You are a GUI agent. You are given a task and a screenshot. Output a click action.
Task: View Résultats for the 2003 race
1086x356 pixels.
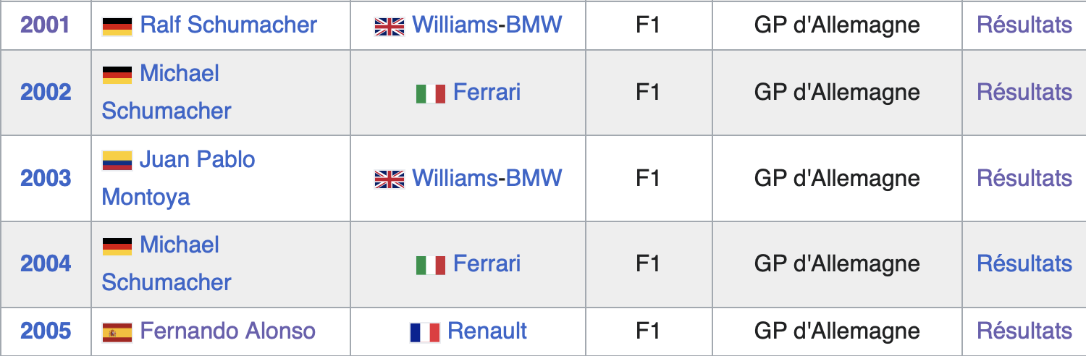[1024, 178]
